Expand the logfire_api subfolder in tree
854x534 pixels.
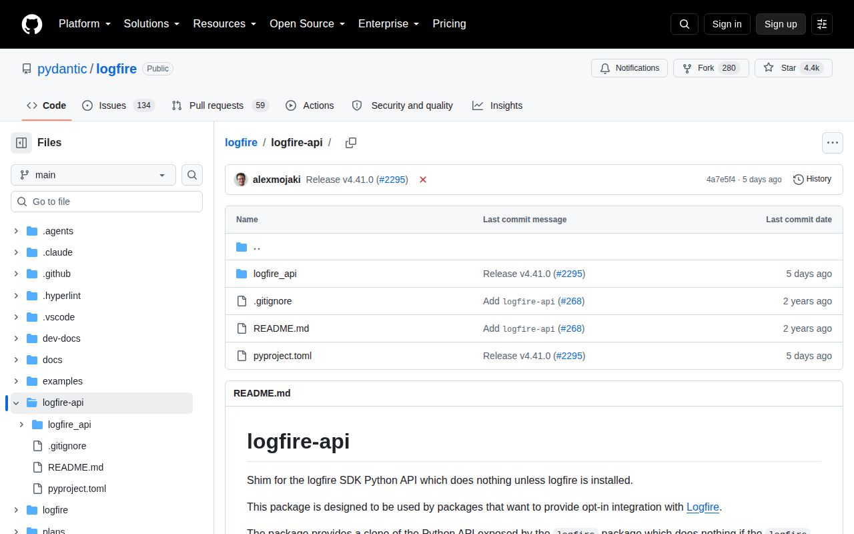click(x=21, y=425)
